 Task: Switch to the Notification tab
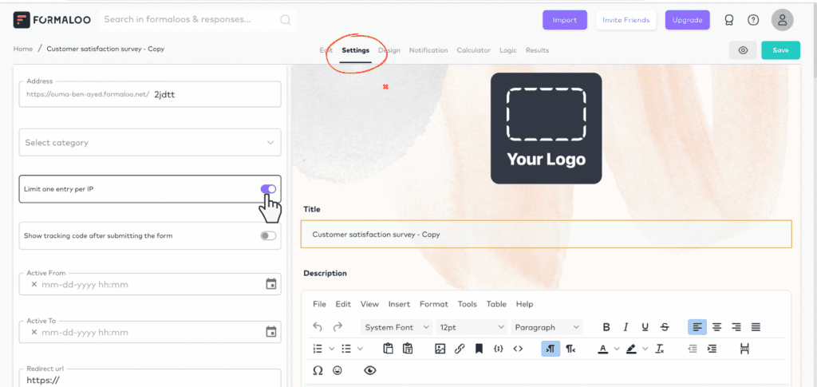[428, 50]
